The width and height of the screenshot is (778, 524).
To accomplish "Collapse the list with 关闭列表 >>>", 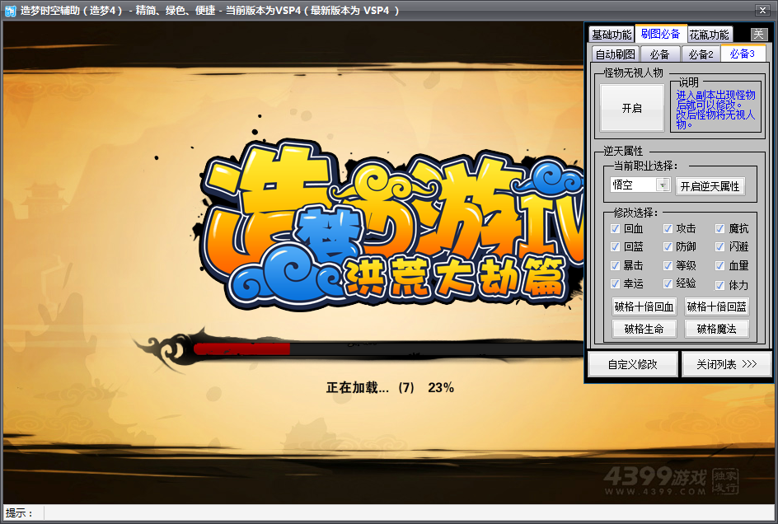I will tap(726, 364).
